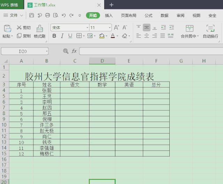Switch to the 页面布局 tab
Viewport: 223px width, 184px height.
129,15
